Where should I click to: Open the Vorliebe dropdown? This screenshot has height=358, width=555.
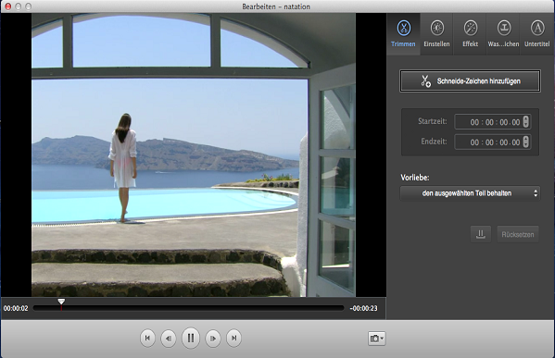tap(470, 193)
